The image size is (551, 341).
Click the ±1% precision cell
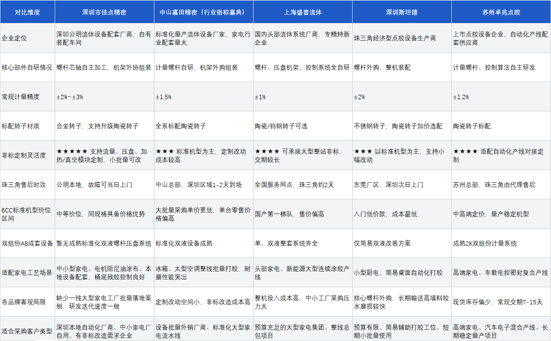[x=302, y=97]
